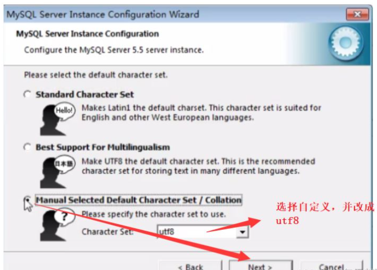377x270 pixels.
Task: Select Standard Character Set radio button
Action: click(x=27, y=94)
